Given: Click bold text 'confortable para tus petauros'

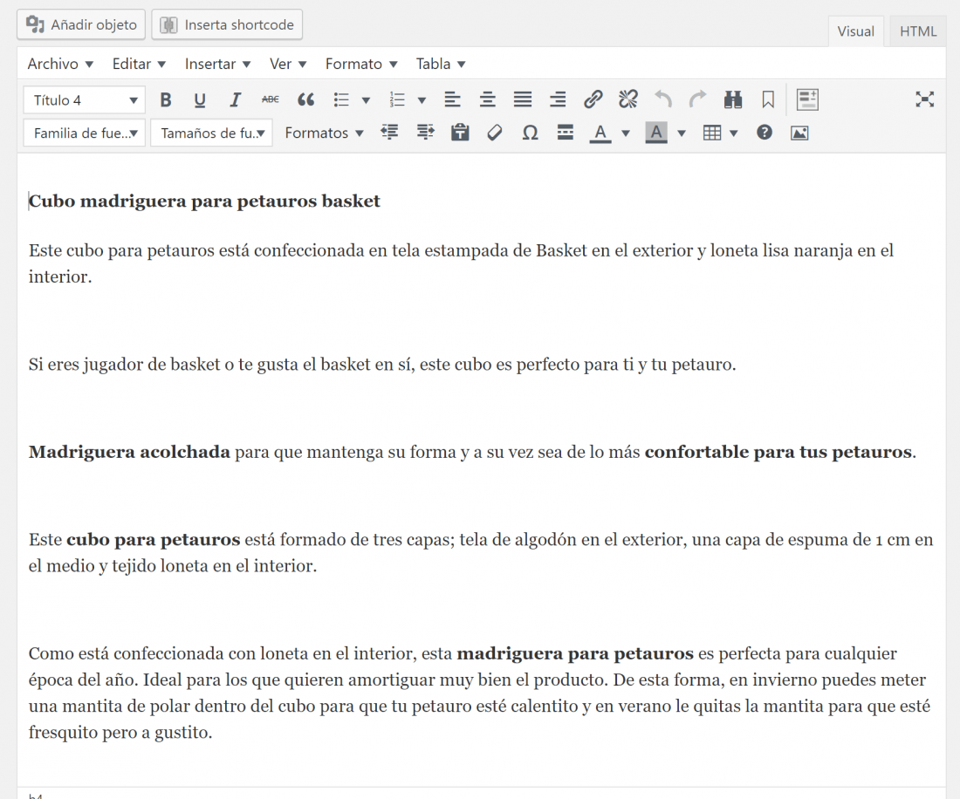Looking at the screenshot, I should point(778,452).
